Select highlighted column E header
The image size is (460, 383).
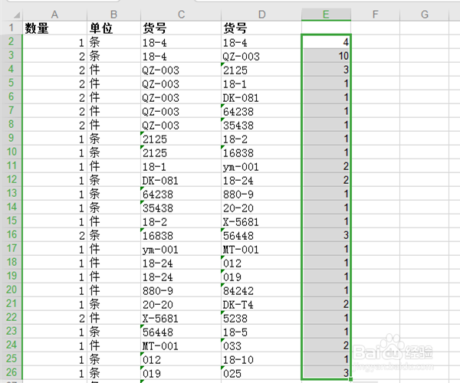point(326,15)
